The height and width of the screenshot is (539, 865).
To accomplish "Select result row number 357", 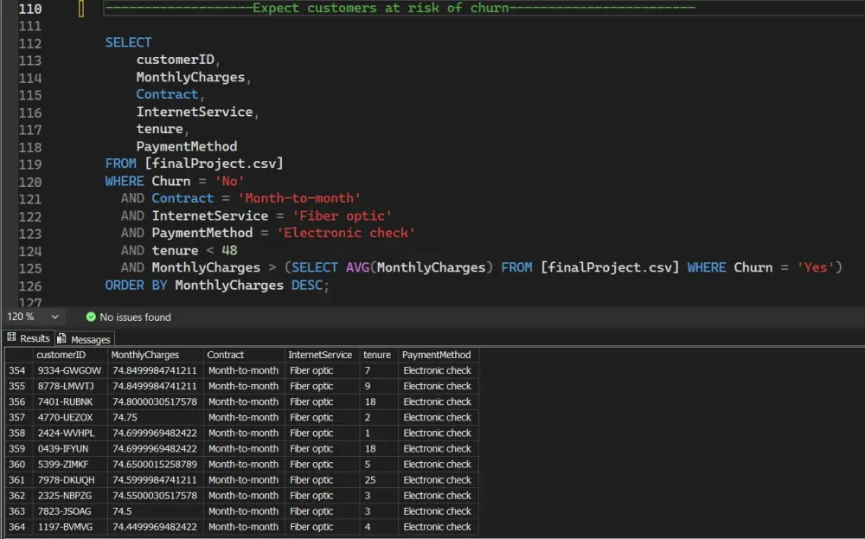I will pyautogui.click(x=17, y=417).
